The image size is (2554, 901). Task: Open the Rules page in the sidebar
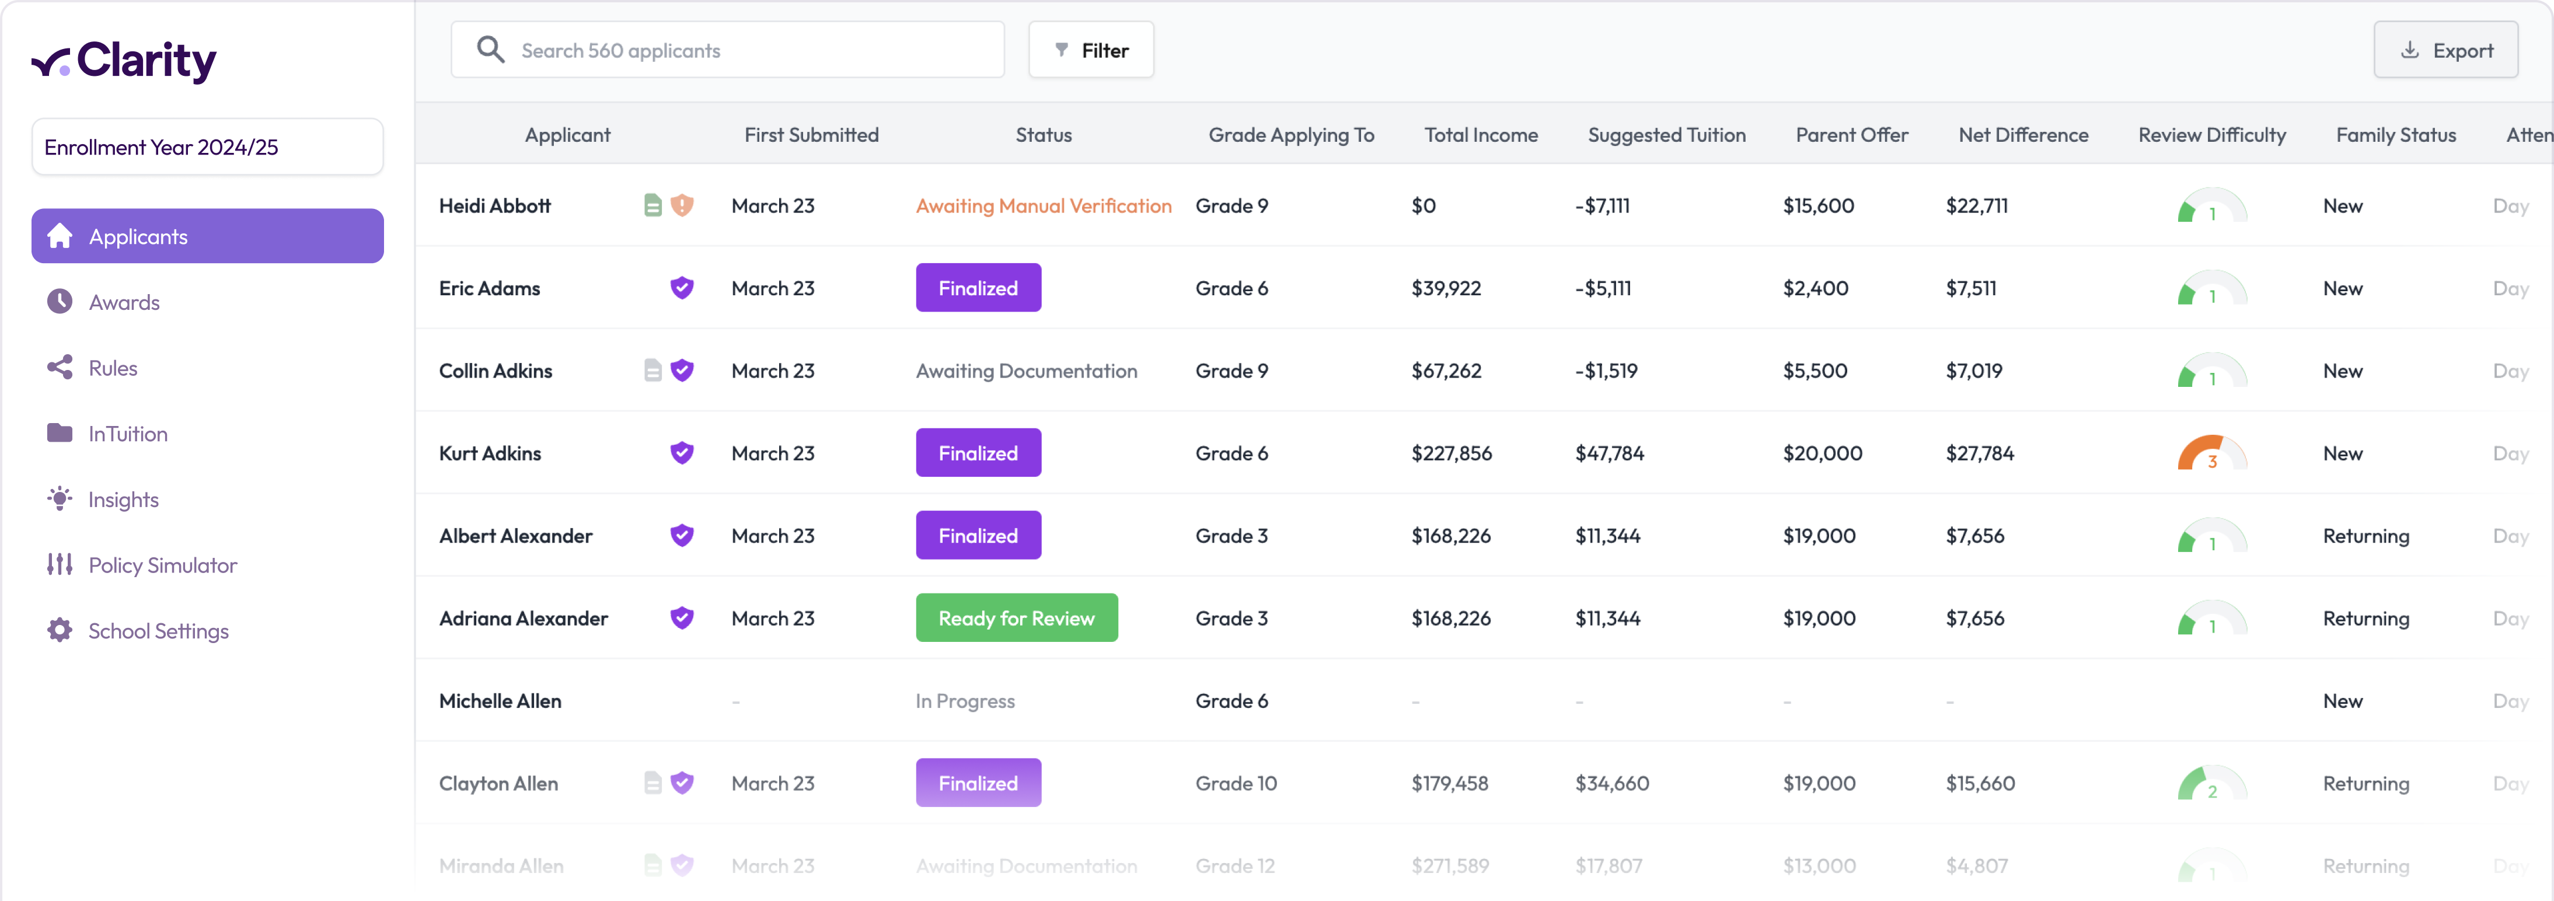coord(113,368)
